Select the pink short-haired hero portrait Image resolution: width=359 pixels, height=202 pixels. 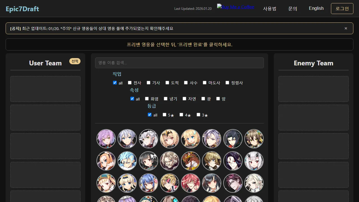[x=106, y=139]
